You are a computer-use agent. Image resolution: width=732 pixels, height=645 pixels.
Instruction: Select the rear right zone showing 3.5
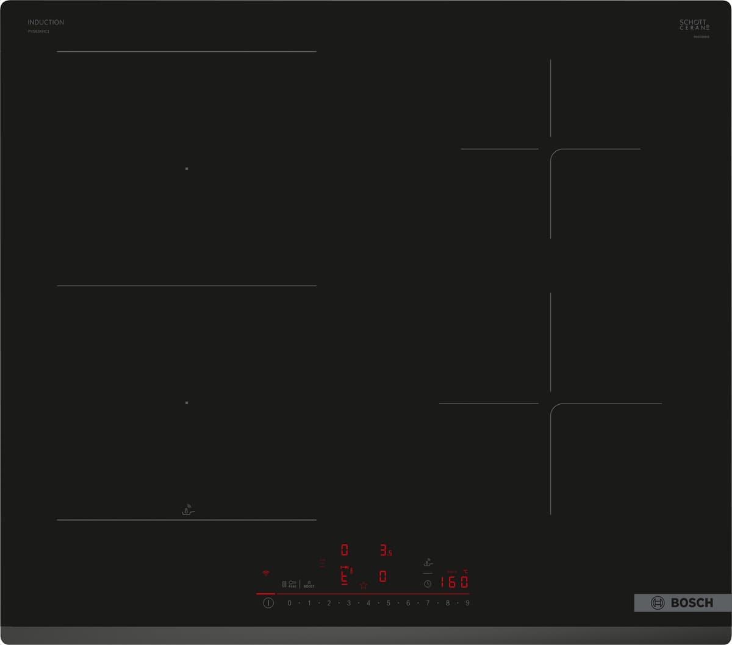click(x=386, y=551)
